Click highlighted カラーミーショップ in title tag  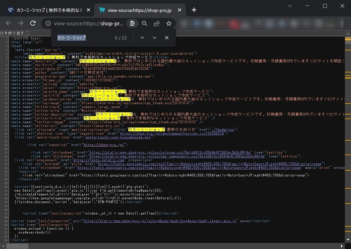[47, 57]
